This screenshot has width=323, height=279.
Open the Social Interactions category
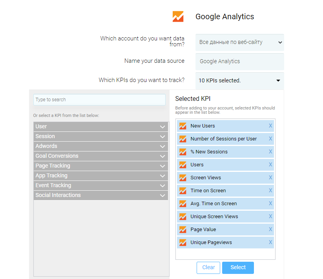pos(101,195)
